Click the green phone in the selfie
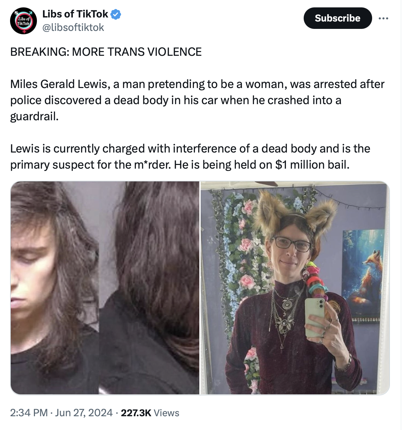This screenshot has width=402, height=430. (315, 317)
